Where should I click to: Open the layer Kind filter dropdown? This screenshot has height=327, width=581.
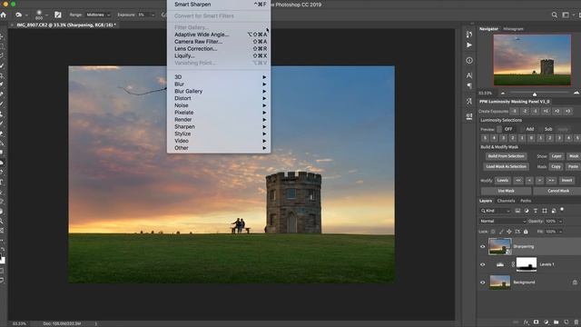pos(496,211)
